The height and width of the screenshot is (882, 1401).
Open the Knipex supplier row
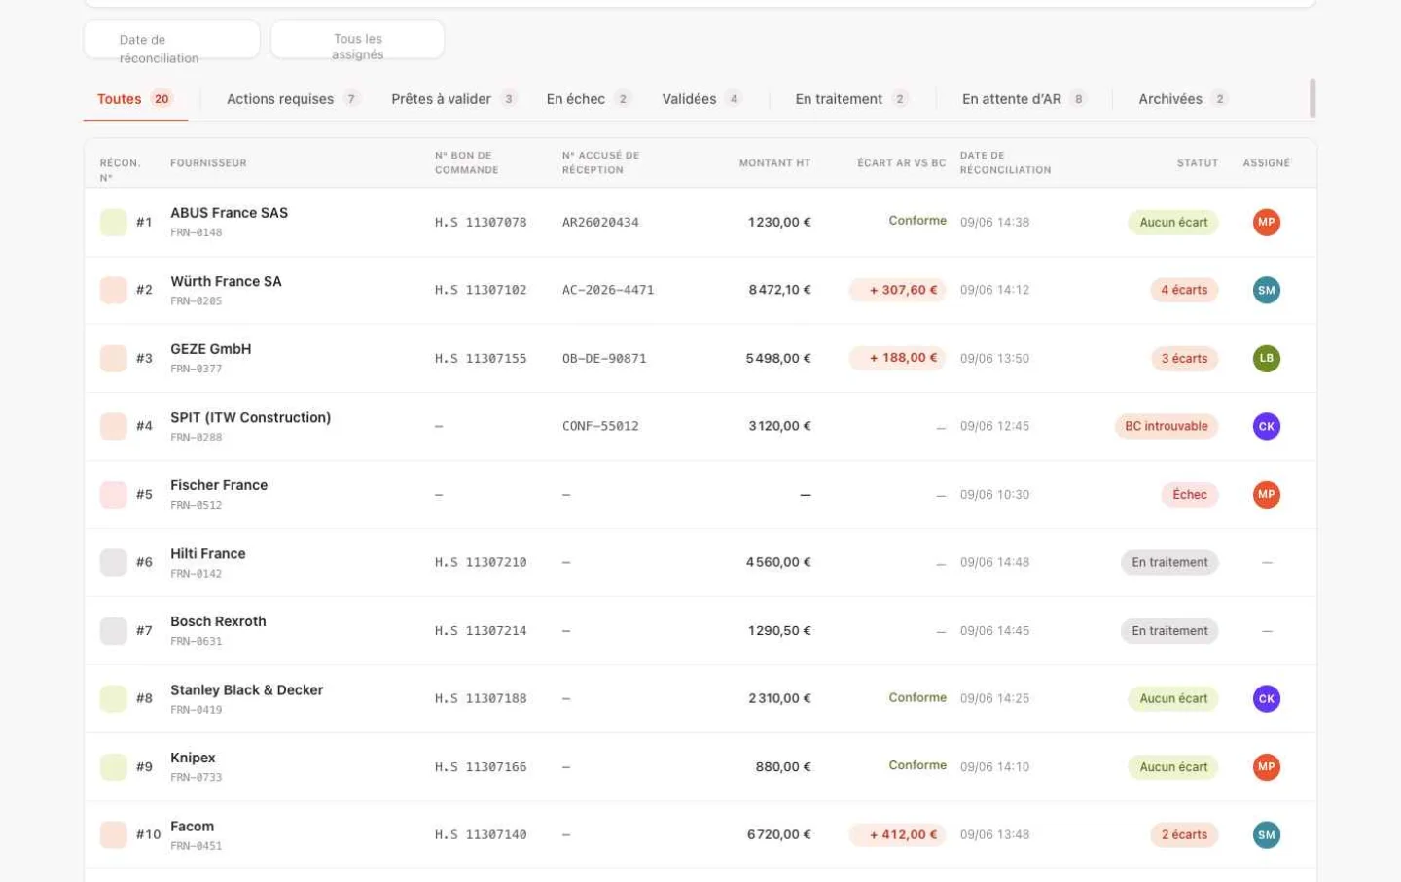click(700, 766)
